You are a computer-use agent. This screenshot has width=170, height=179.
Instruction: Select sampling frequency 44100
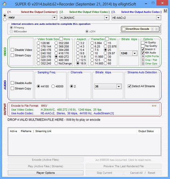click(x=38, y=86)
